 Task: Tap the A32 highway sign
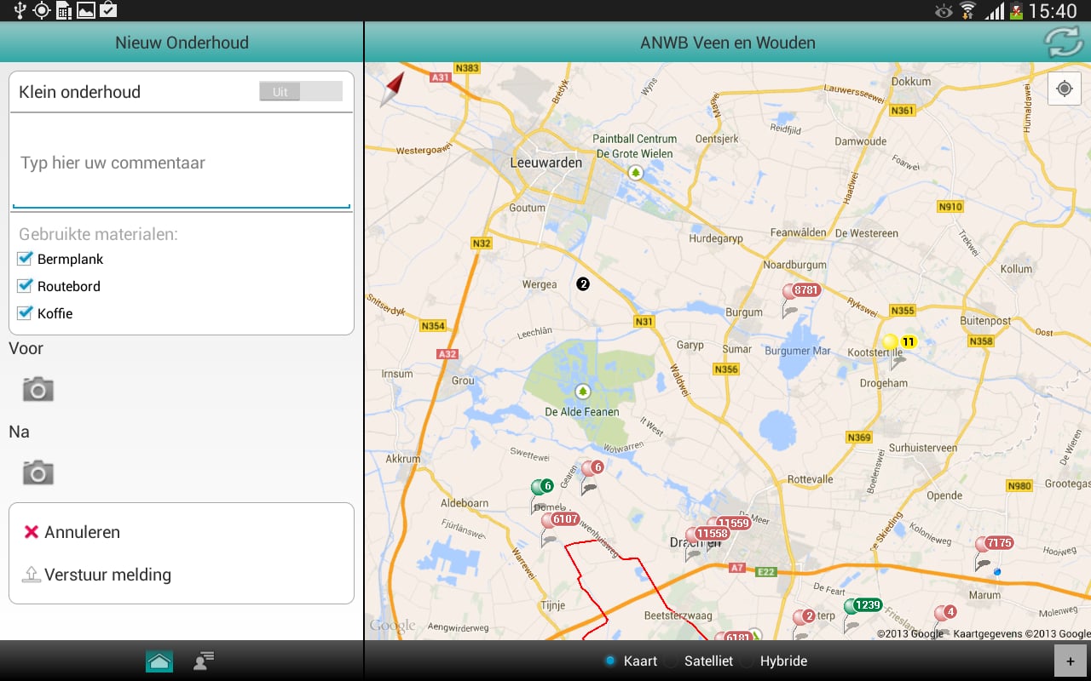[447, 353]
